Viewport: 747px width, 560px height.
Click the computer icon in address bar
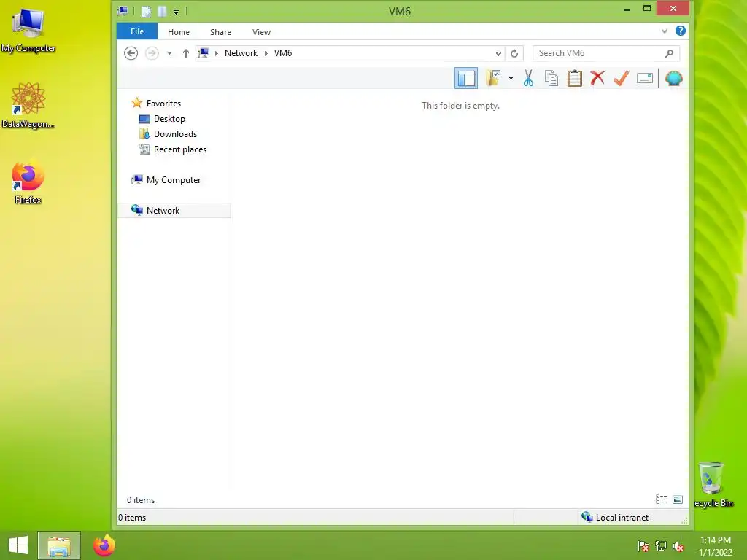(204, 52)
